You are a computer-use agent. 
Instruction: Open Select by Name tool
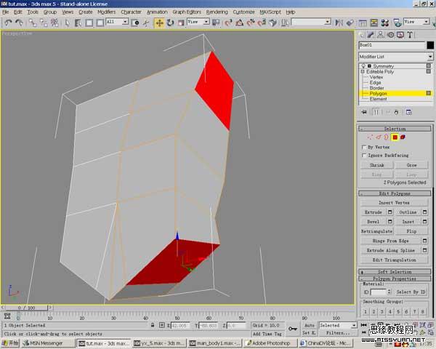[x=78, y=23]
